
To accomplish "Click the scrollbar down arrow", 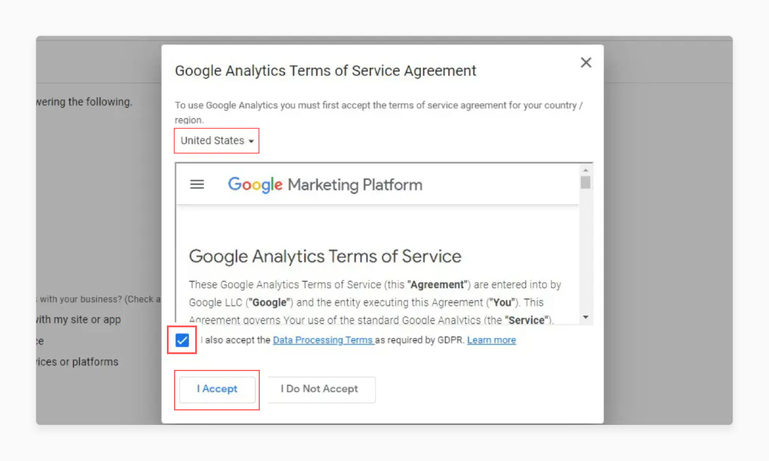I will [586, 317].
